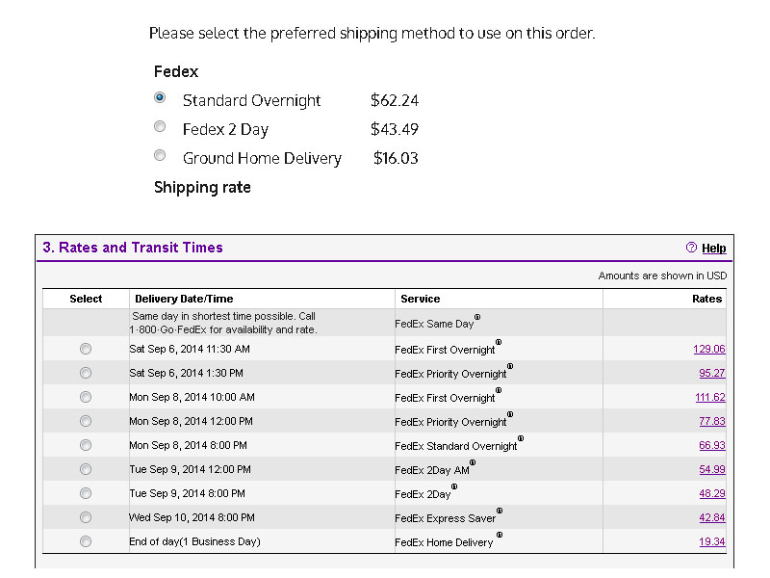Open the 66.93 Standard Overnight rate
Viewport: 770px width, 578px height.
point(712,445)
